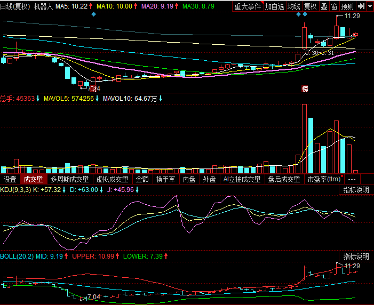Click the arrow-to-bar icon in top toolbar
The width and height of the screenshot is (374, 305).
pyautogui.click(x=361, y=6)
